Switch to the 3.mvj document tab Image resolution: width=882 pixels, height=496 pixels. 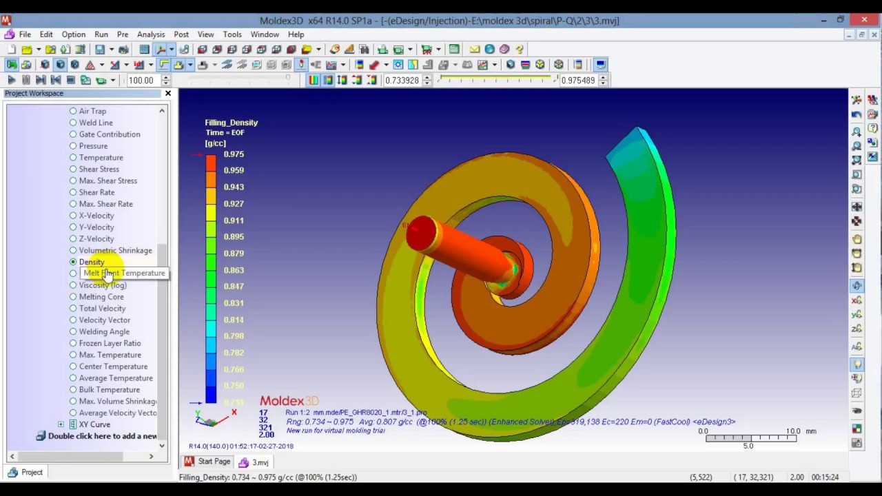254,462
